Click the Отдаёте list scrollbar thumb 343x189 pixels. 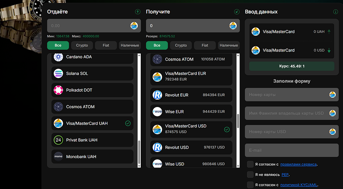[x=139, y=152]
